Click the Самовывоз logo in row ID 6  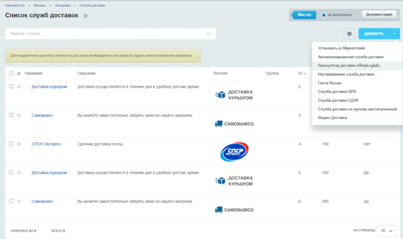point(234,210)
